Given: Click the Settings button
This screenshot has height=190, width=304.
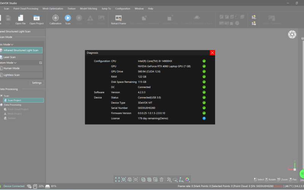Looking at the screenshot, I should [x=36, y=83].
